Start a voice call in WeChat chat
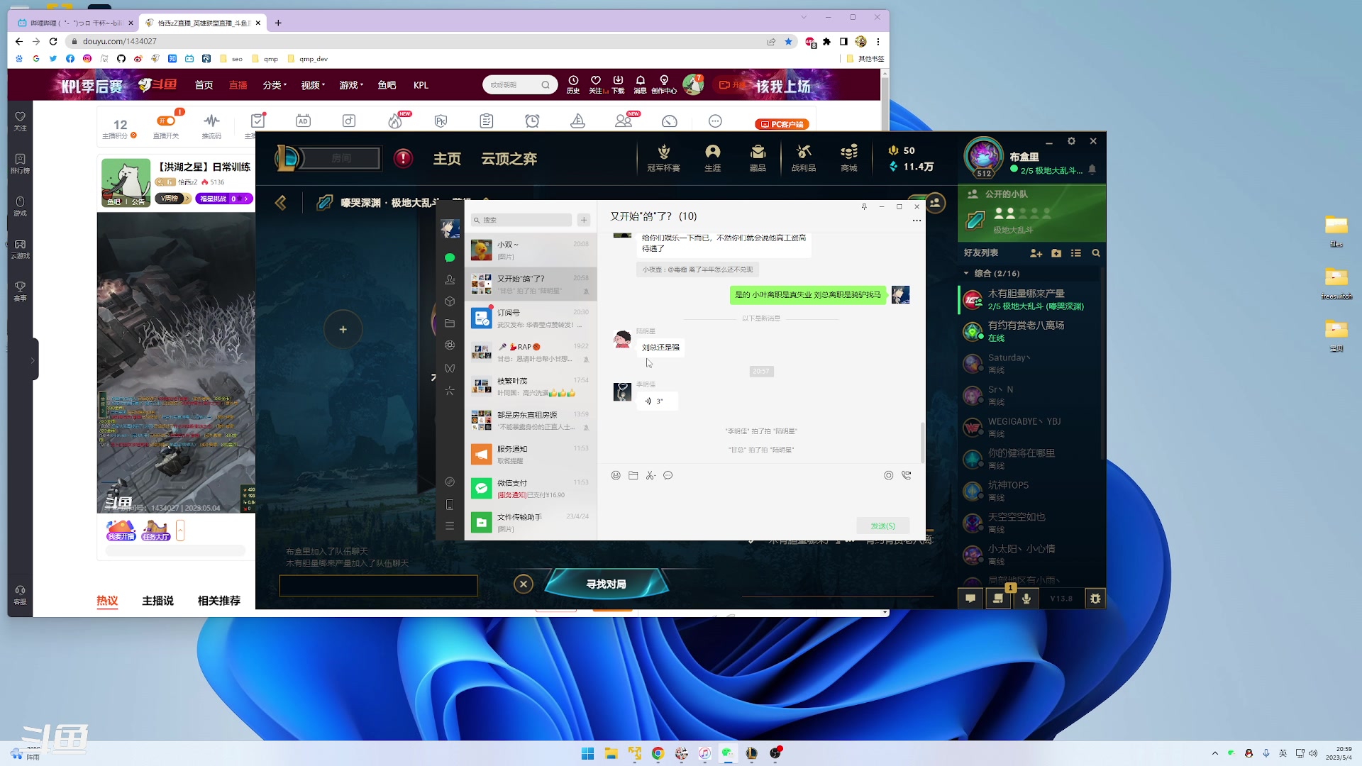 pos(906,475)
